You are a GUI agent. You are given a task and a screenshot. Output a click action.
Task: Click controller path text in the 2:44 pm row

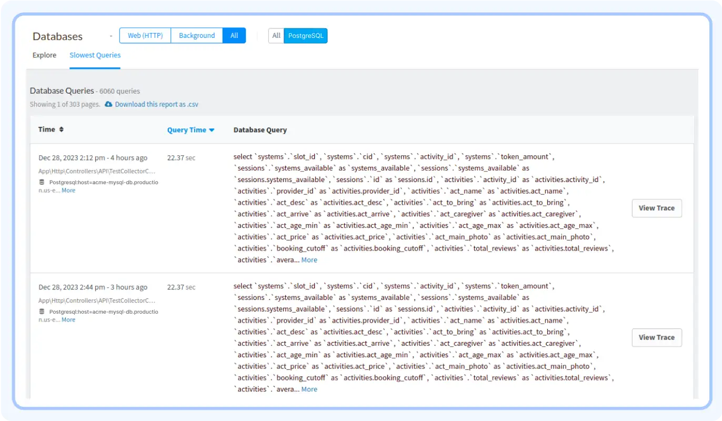tap(97, 300)
